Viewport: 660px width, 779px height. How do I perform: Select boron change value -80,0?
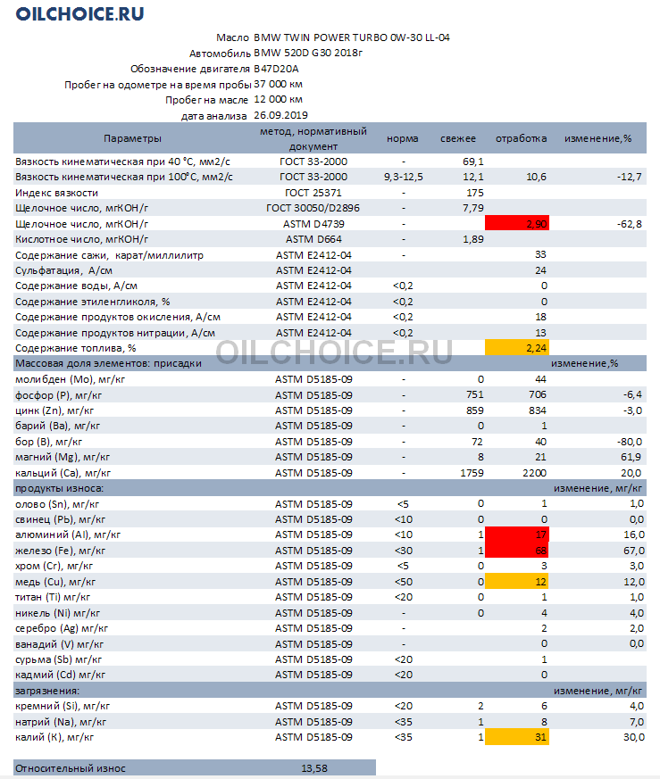(x=629, y=442)
